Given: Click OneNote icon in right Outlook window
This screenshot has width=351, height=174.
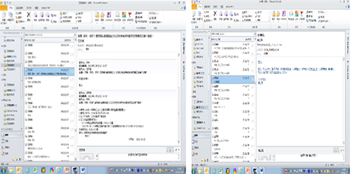Looking at the screenshot, I should [284, 14].
